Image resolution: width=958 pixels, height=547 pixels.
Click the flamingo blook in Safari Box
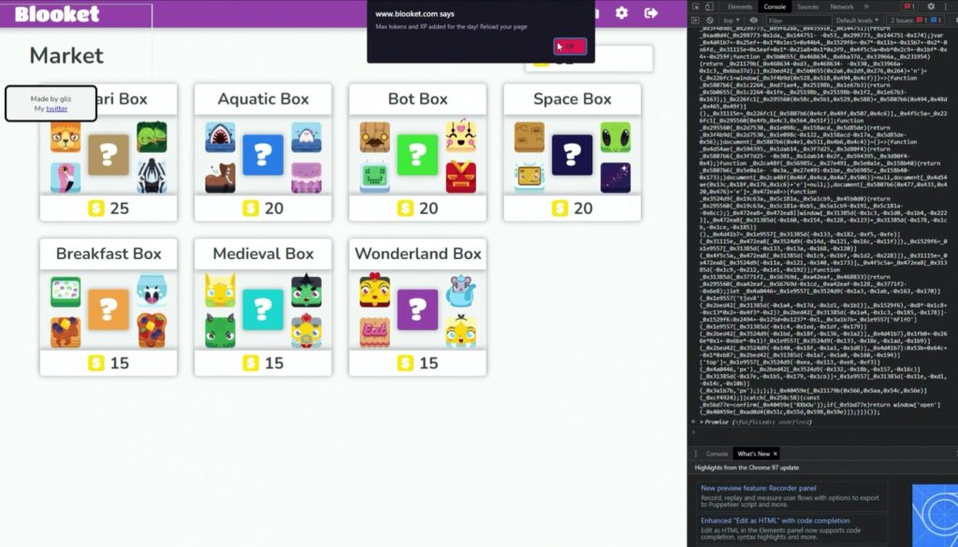click(65, 178)
